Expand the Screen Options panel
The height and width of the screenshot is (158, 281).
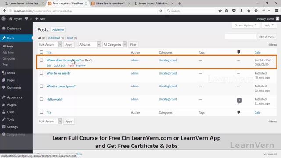pyautogui.click(x=245, y=25)
